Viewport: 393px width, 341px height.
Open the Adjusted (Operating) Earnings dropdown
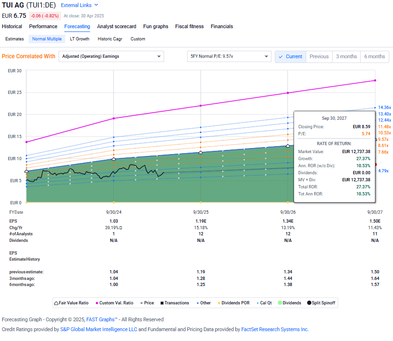111,56
